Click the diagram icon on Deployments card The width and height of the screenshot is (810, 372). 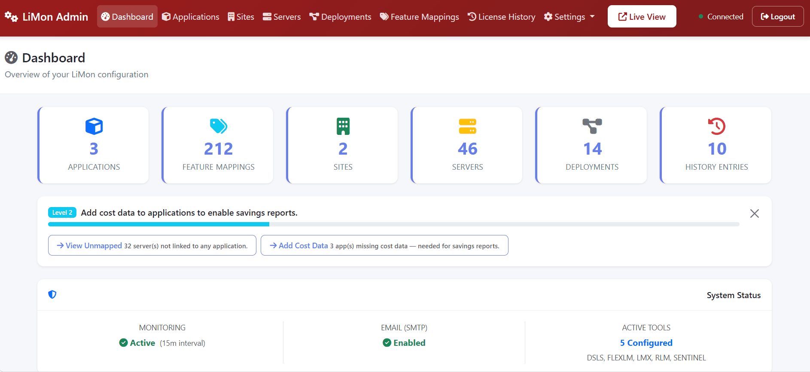click(592, 126)
